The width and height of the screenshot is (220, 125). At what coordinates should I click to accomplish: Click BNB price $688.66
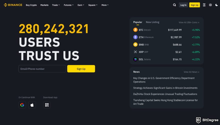point(177,45)
